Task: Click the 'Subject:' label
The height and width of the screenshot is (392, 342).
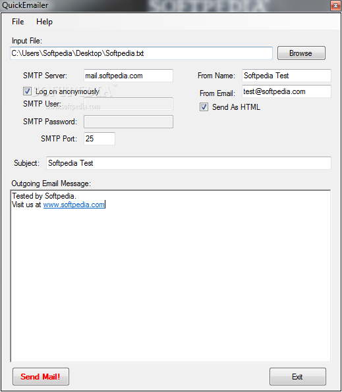Action: point(26,163)
